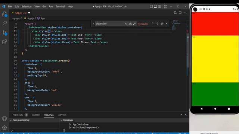
Task: Tap Android home button in emulator
Action: (215, 109)
